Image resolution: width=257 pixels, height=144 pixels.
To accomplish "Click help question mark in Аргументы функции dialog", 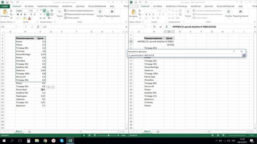I will 234,52.
